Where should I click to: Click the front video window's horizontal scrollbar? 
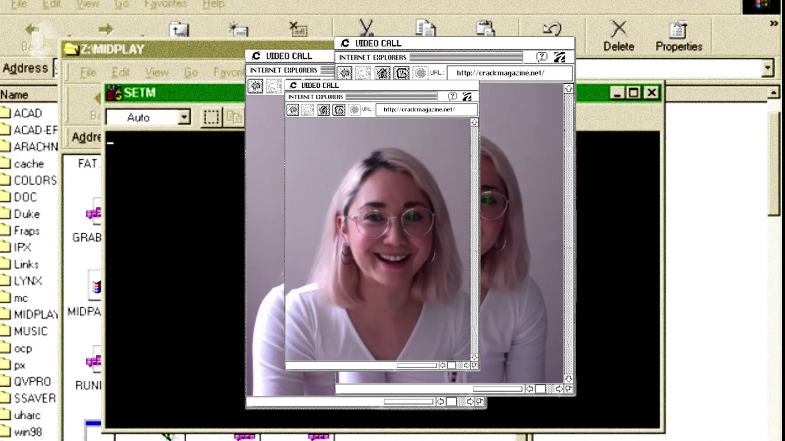pyautogui.click(x=416, y=365)
